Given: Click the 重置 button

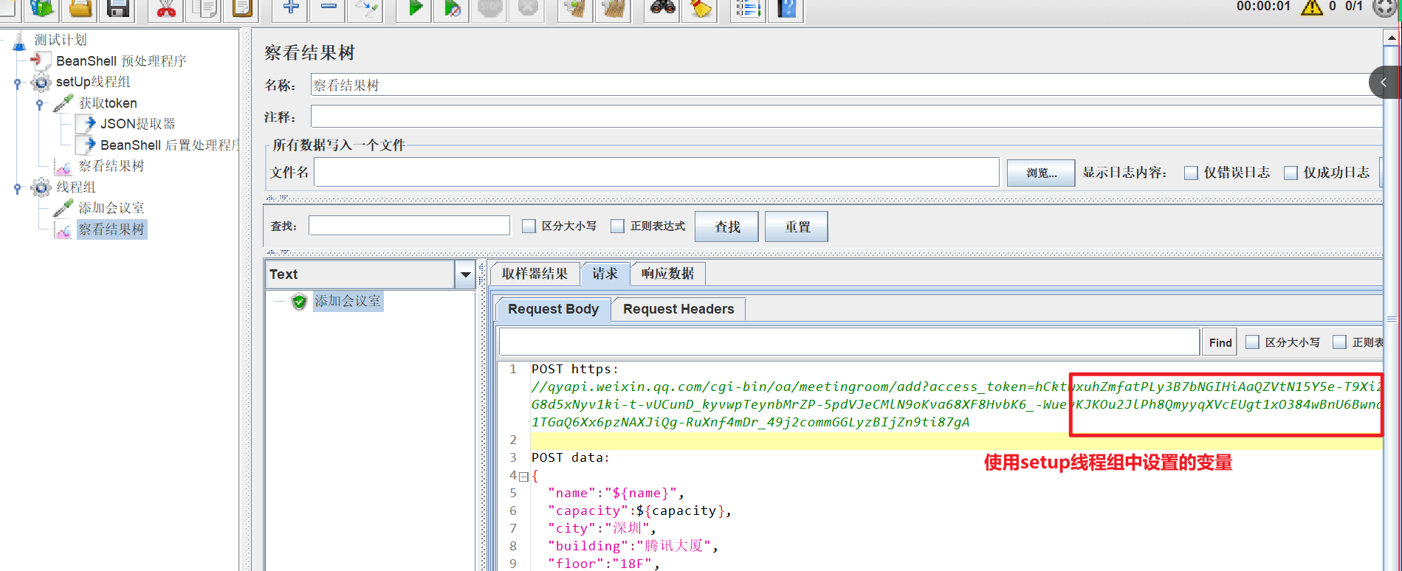Looking at the screenshot, I should (797, 226).
